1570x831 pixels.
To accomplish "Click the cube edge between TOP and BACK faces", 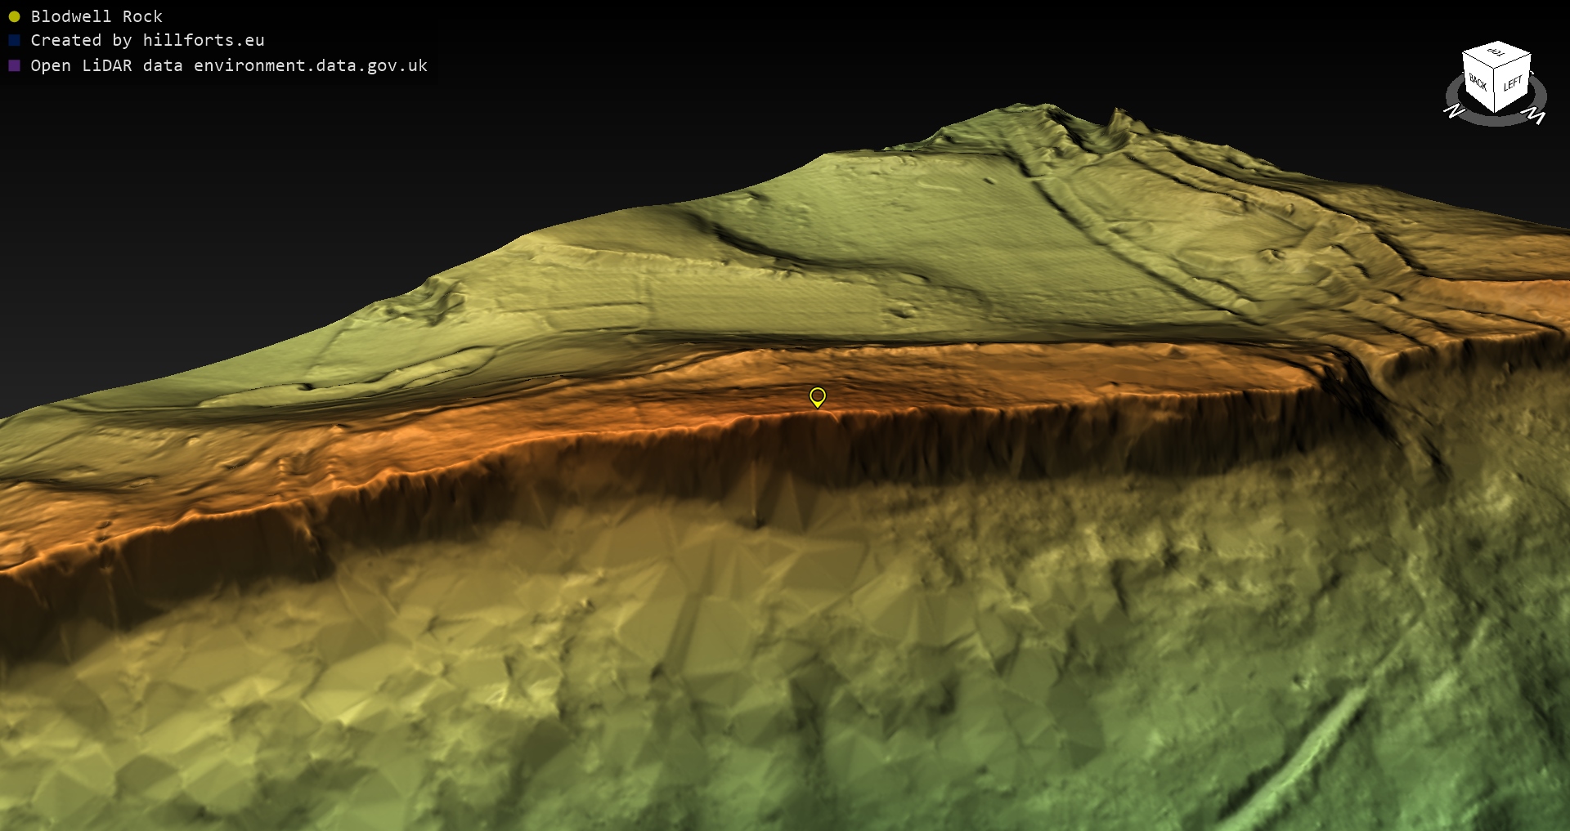I will pyautogui.click(x=1479, y=60).
